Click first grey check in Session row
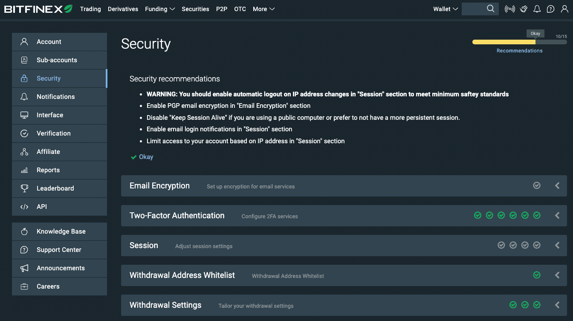The width and height of the screenshot is (573, 321). (x=501, y=245)
